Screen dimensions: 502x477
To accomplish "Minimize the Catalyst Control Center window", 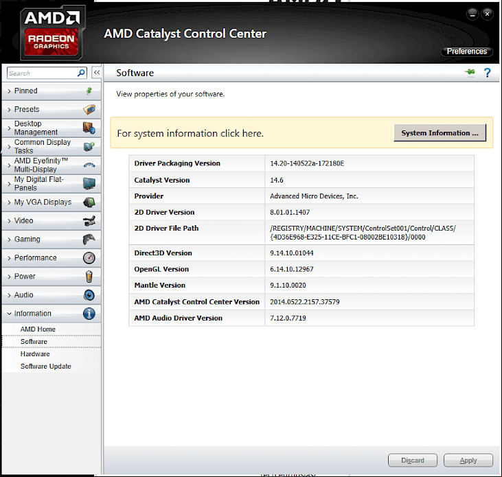I will coord(472,14).
